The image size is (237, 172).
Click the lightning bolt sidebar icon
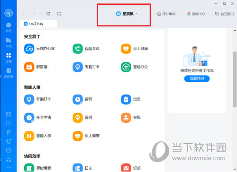pos(9,132)
